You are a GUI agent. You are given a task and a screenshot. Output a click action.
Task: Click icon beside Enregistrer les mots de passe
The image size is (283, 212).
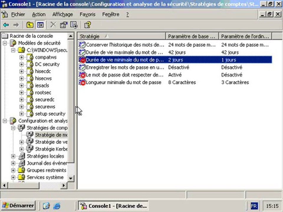point(82,67)
